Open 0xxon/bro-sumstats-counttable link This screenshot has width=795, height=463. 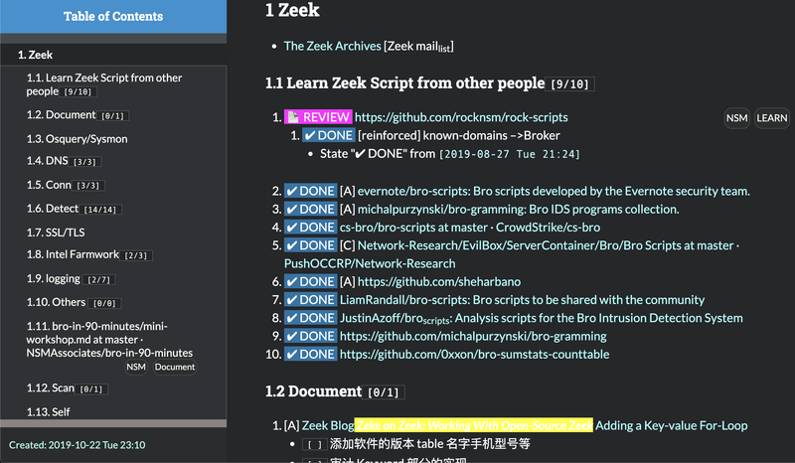pyautogui.click(x=475, y=354)
